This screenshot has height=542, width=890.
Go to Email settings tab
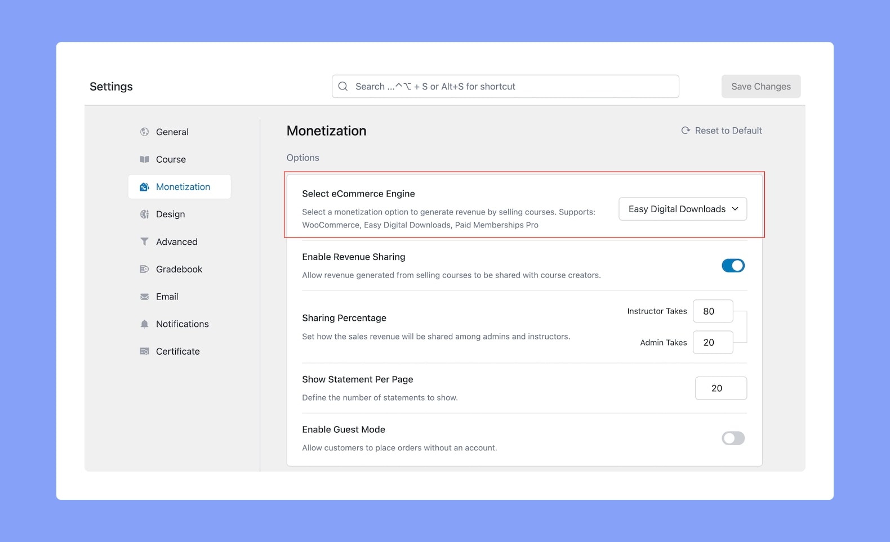pos(180,297)
